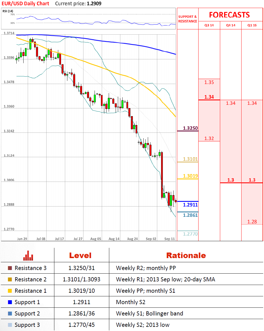Select the 'Q1 15' forecast column header
Screen dimensions: 264x331
pos(252,25)
